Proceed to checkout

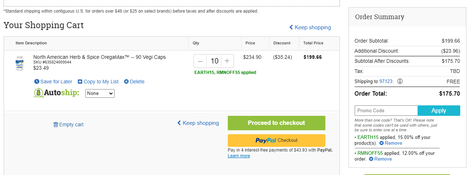click(x=277, y=123)
